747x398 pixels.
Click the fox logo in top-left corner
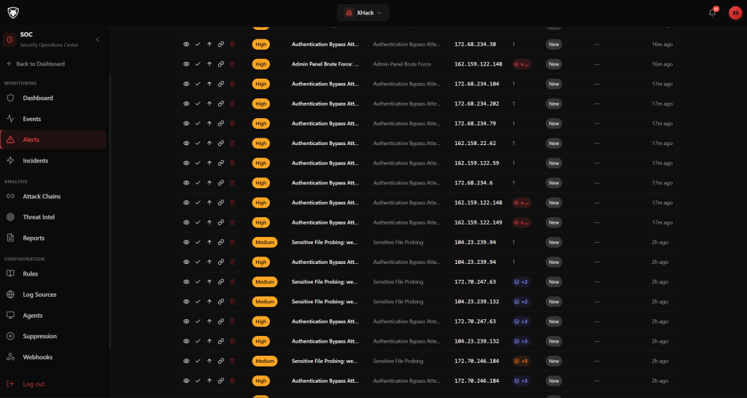click(x=13, y=12)
